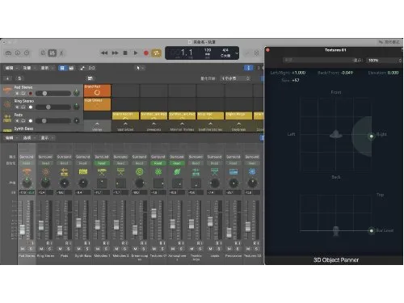Viewport: 404px width, 303px height.
Task: Mute the Ring Stereo track in header
Action: coord(17,107)
